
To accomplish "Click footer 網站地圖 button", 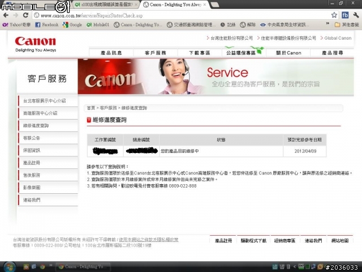I will click(339, 240).
